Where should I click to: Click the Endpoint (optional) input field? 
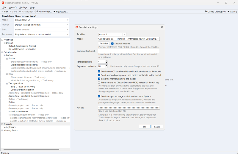pyautogui.click(x=129, y=51)
